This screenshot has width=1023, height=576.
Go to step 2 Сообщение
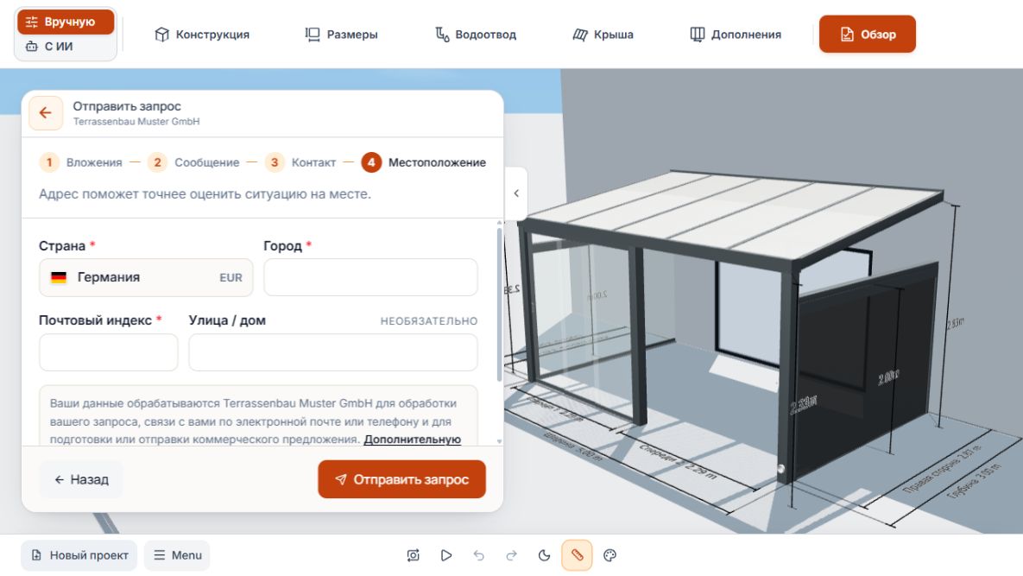[193, 162]
